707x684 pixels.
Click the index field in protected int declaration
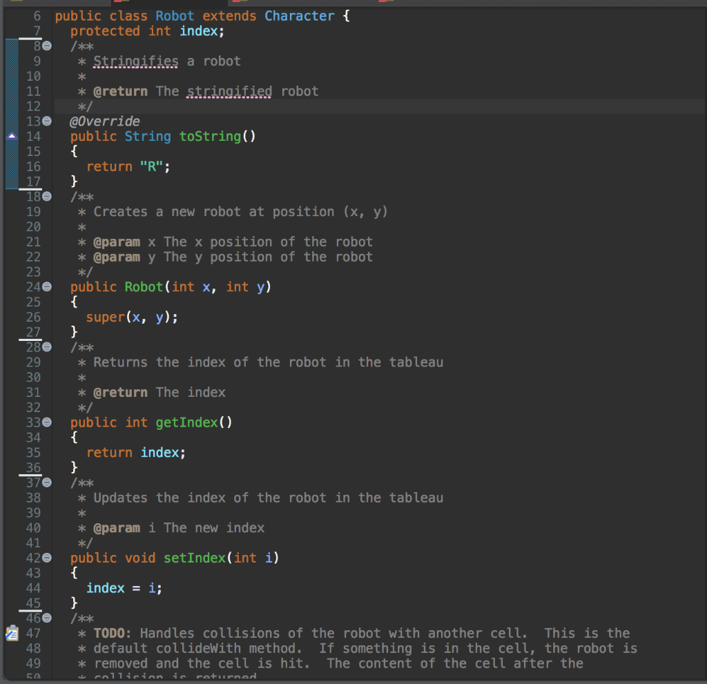click(x=198, y=31)
